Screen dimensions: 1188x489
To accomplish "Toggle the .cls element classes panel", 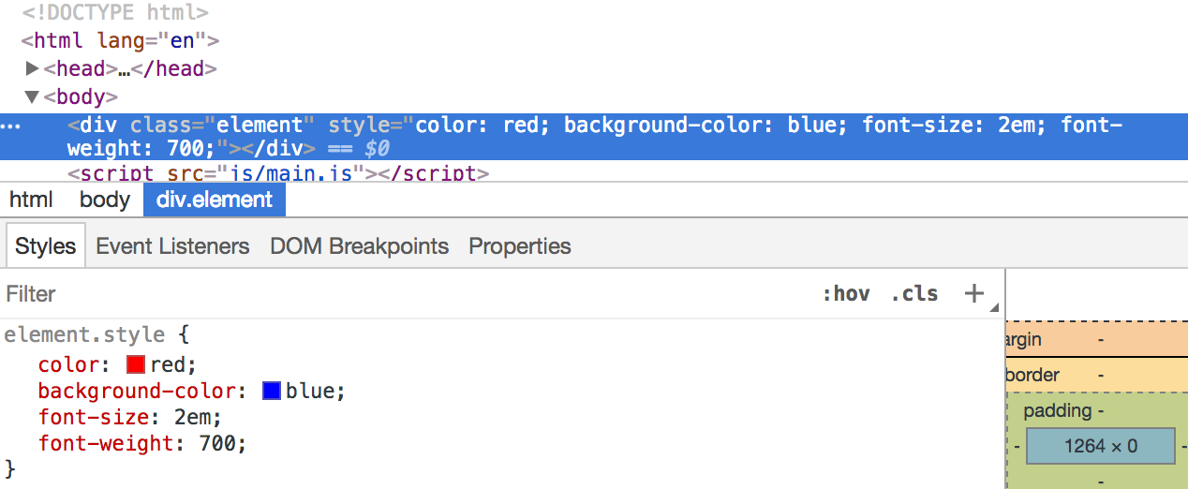I will click(913, 293).
